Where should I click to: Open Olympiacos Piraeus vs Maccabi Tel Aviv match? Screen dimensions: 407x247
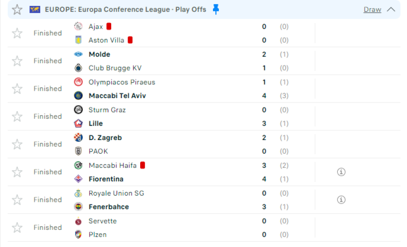pyautogui.click(x=204, y=89)
